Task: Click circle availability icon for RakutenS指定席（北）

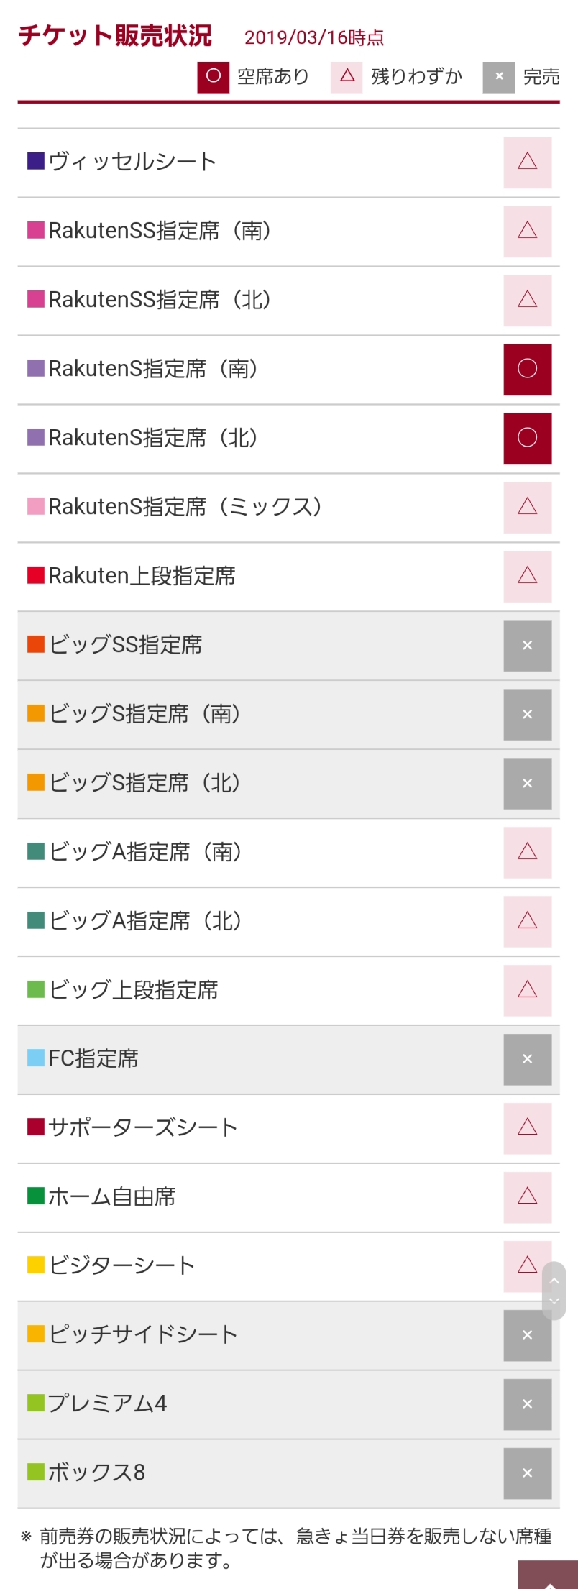Action: click(x=527, y=439)
